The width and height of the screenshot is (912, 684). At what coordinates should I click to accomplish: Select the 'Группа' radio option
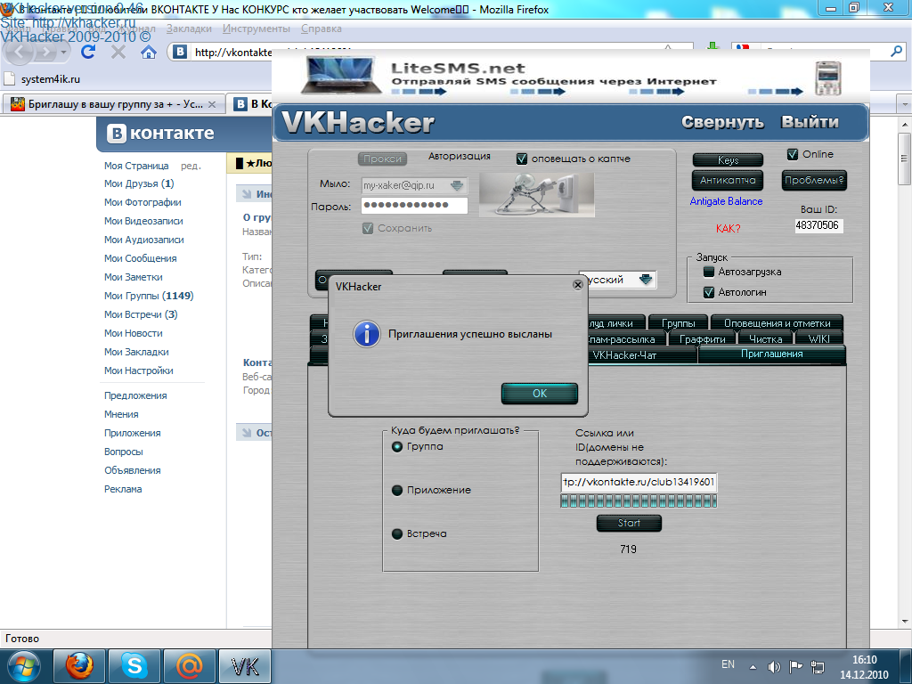click(x=397, y=447)
